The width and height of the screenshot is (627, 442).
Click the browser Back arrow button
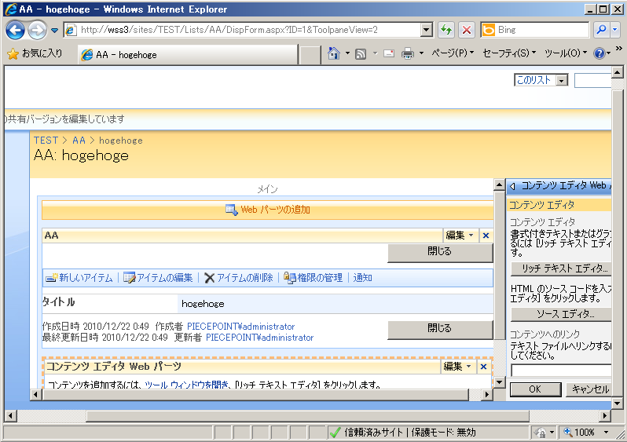(x=15, y=30)
